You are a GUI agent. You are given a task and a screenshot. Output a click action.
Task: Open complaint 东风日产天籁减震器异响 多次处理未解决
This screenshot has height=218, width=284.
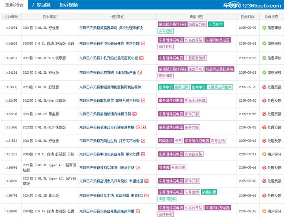click(111, 28)
